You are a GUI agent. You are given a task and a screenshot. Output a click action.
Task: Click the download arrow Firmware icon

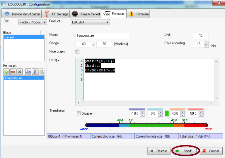point(131,14)
